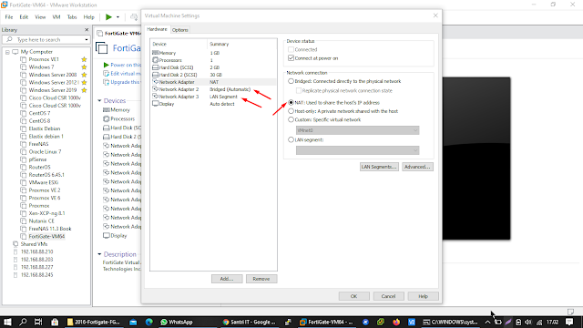Click the VM black screen preview
Screen dimensions: 583x328
click(x=476, y=159)
